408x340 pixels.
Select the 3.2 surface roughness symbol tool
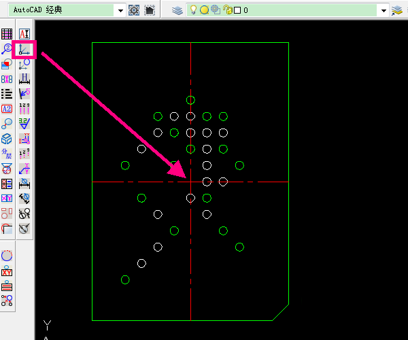tap(24, 124)
